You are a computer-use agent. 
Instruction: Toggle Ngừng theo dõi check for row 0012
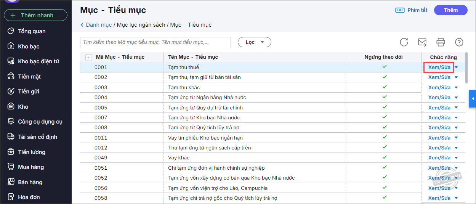pyautogui.click(x=384, y=148)
